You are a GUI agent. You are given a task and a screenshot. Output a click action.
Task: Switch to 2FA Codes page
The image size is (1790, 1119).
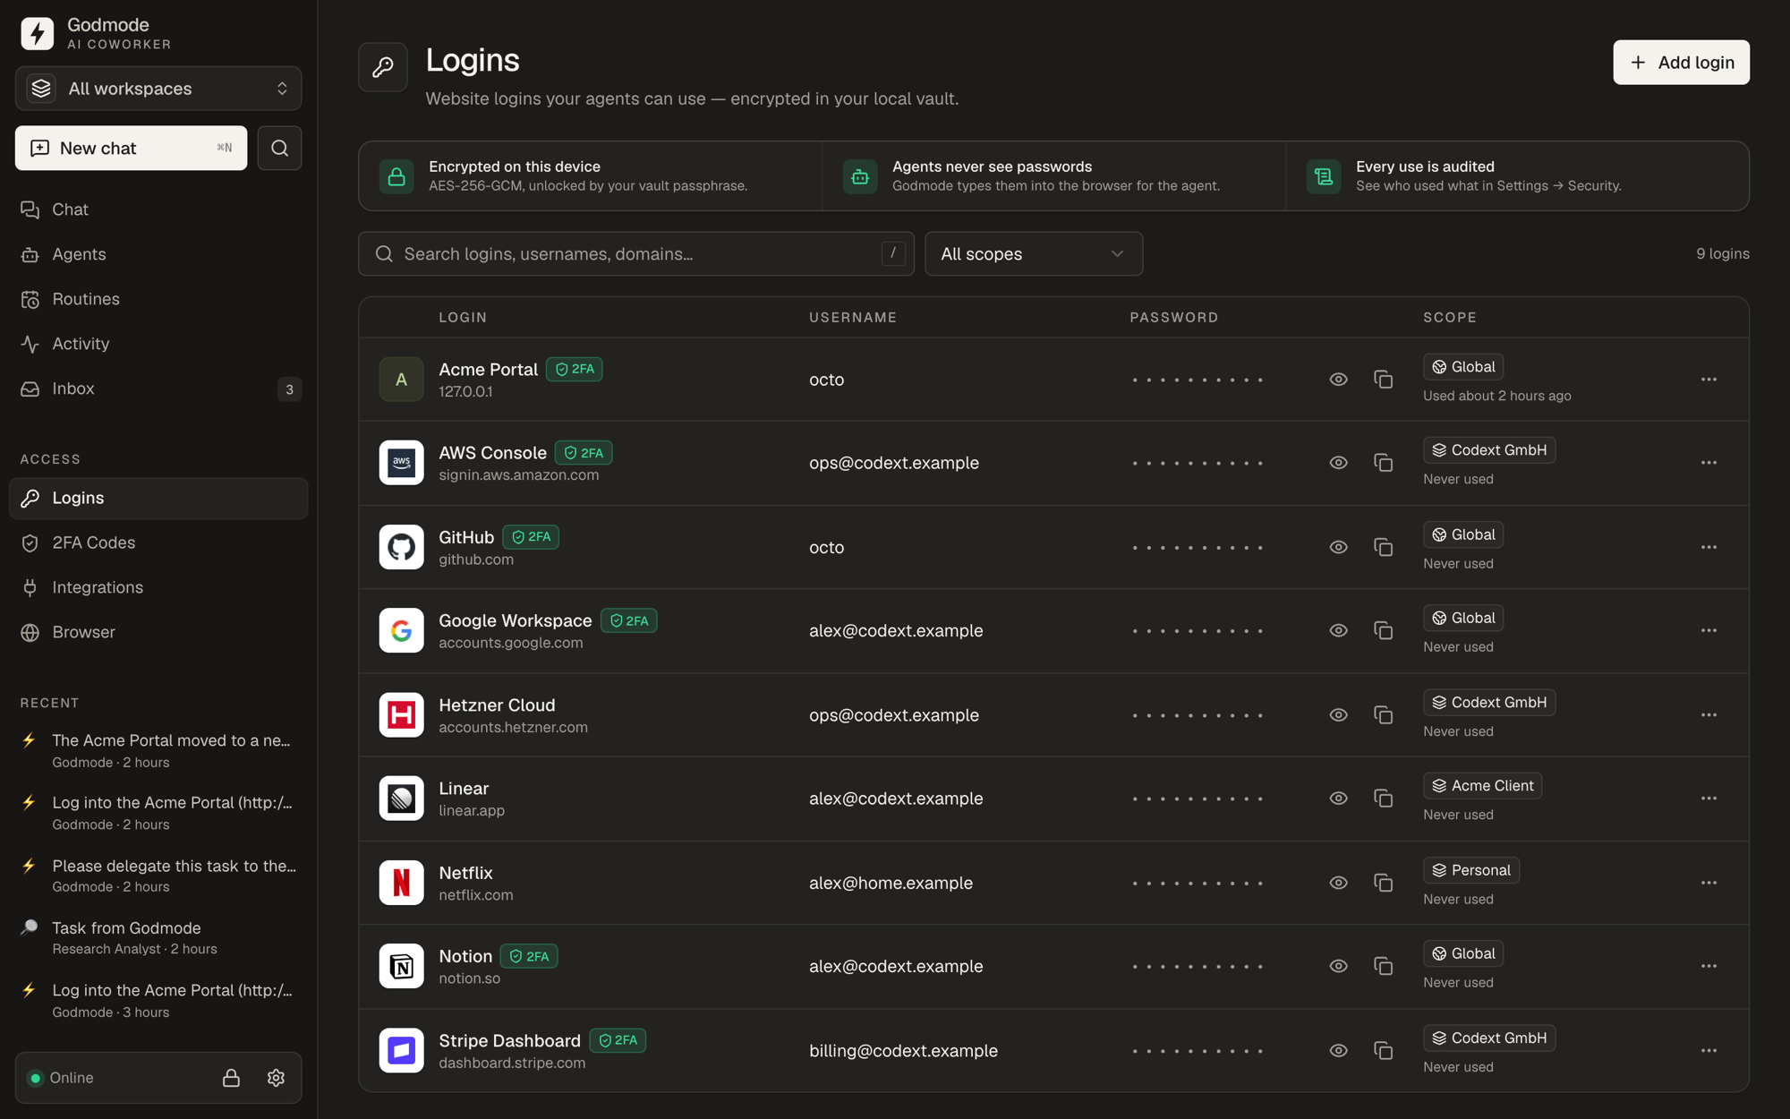click(158, 542)
